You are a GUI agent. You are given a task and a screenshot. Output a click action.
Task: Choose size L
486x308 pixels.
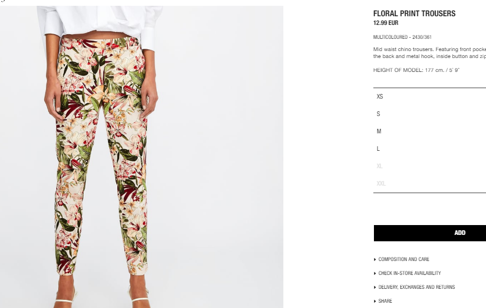(430, 148)
